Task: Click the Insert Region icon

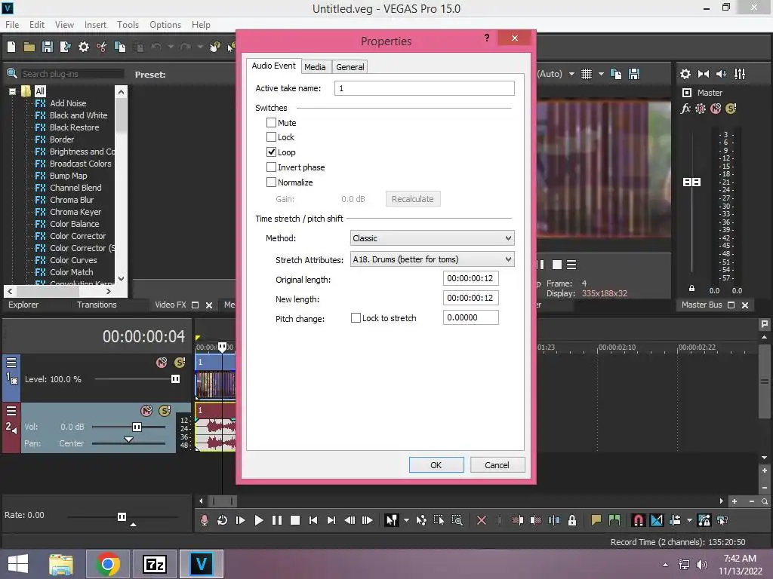Action: [x=614, y=520]
